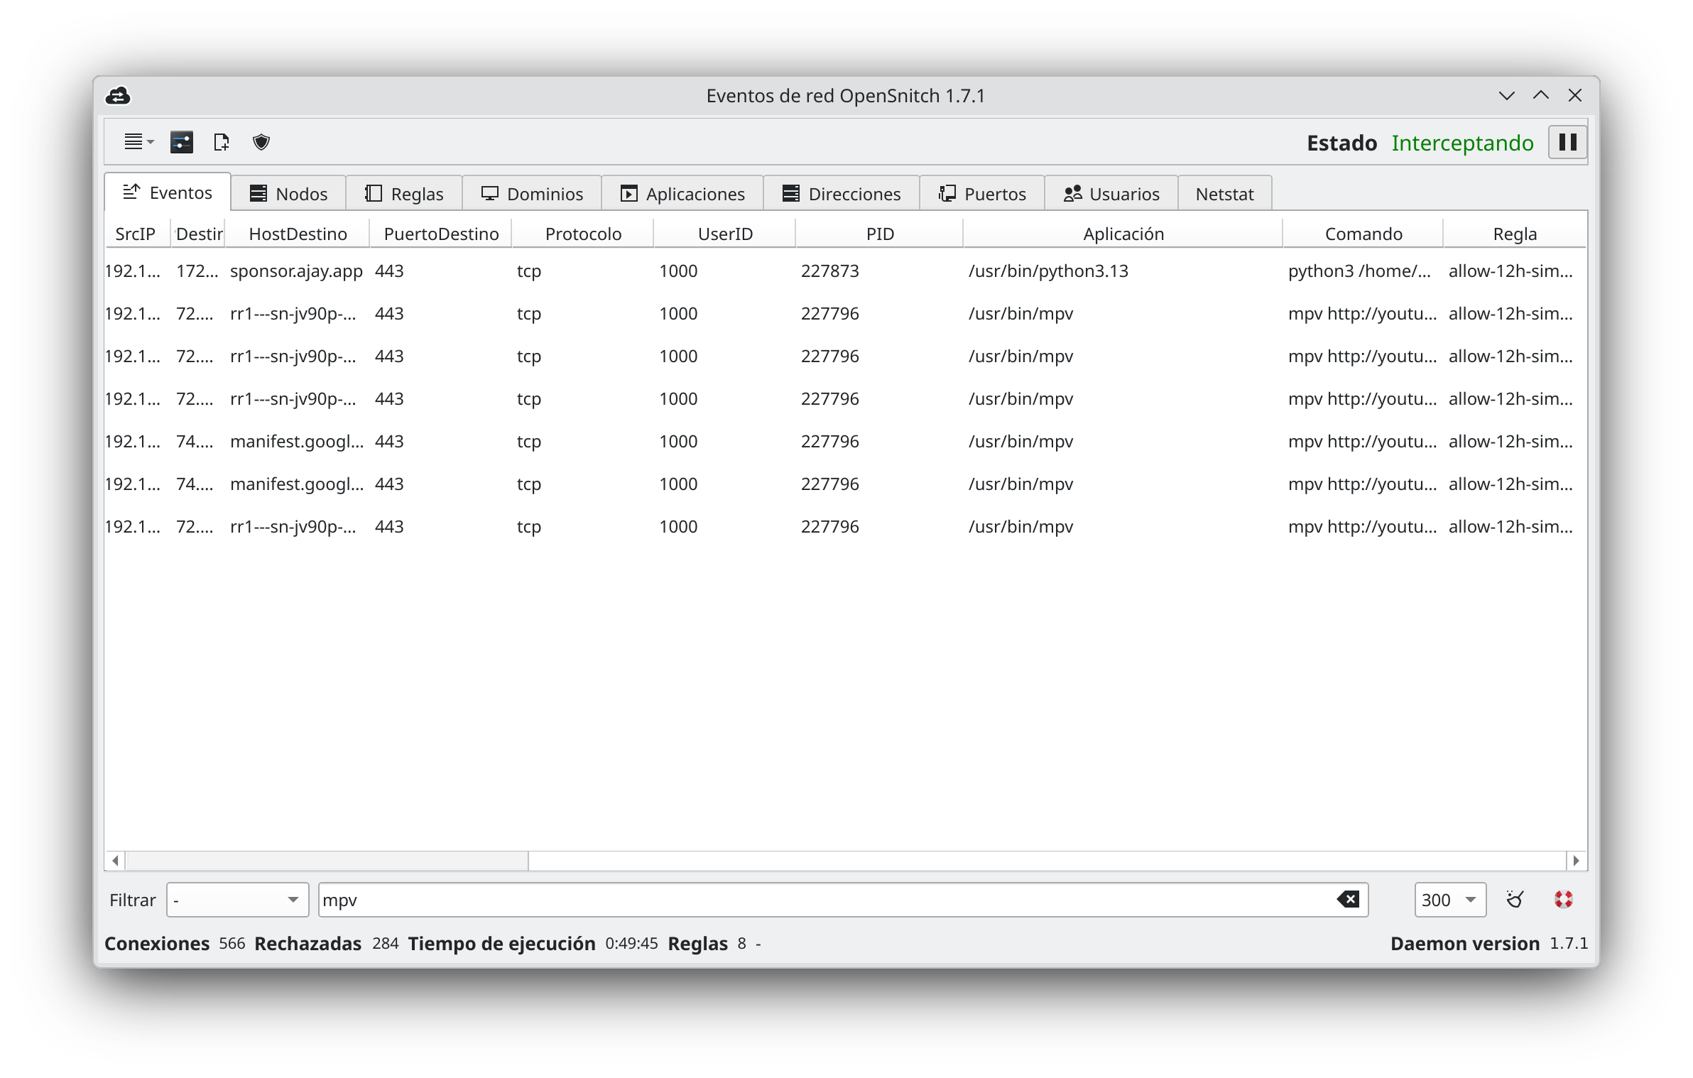This screenshot has height=1078, width=1693.
Task: Pause interception with the pause button
Action: [x=1567, y=142]
